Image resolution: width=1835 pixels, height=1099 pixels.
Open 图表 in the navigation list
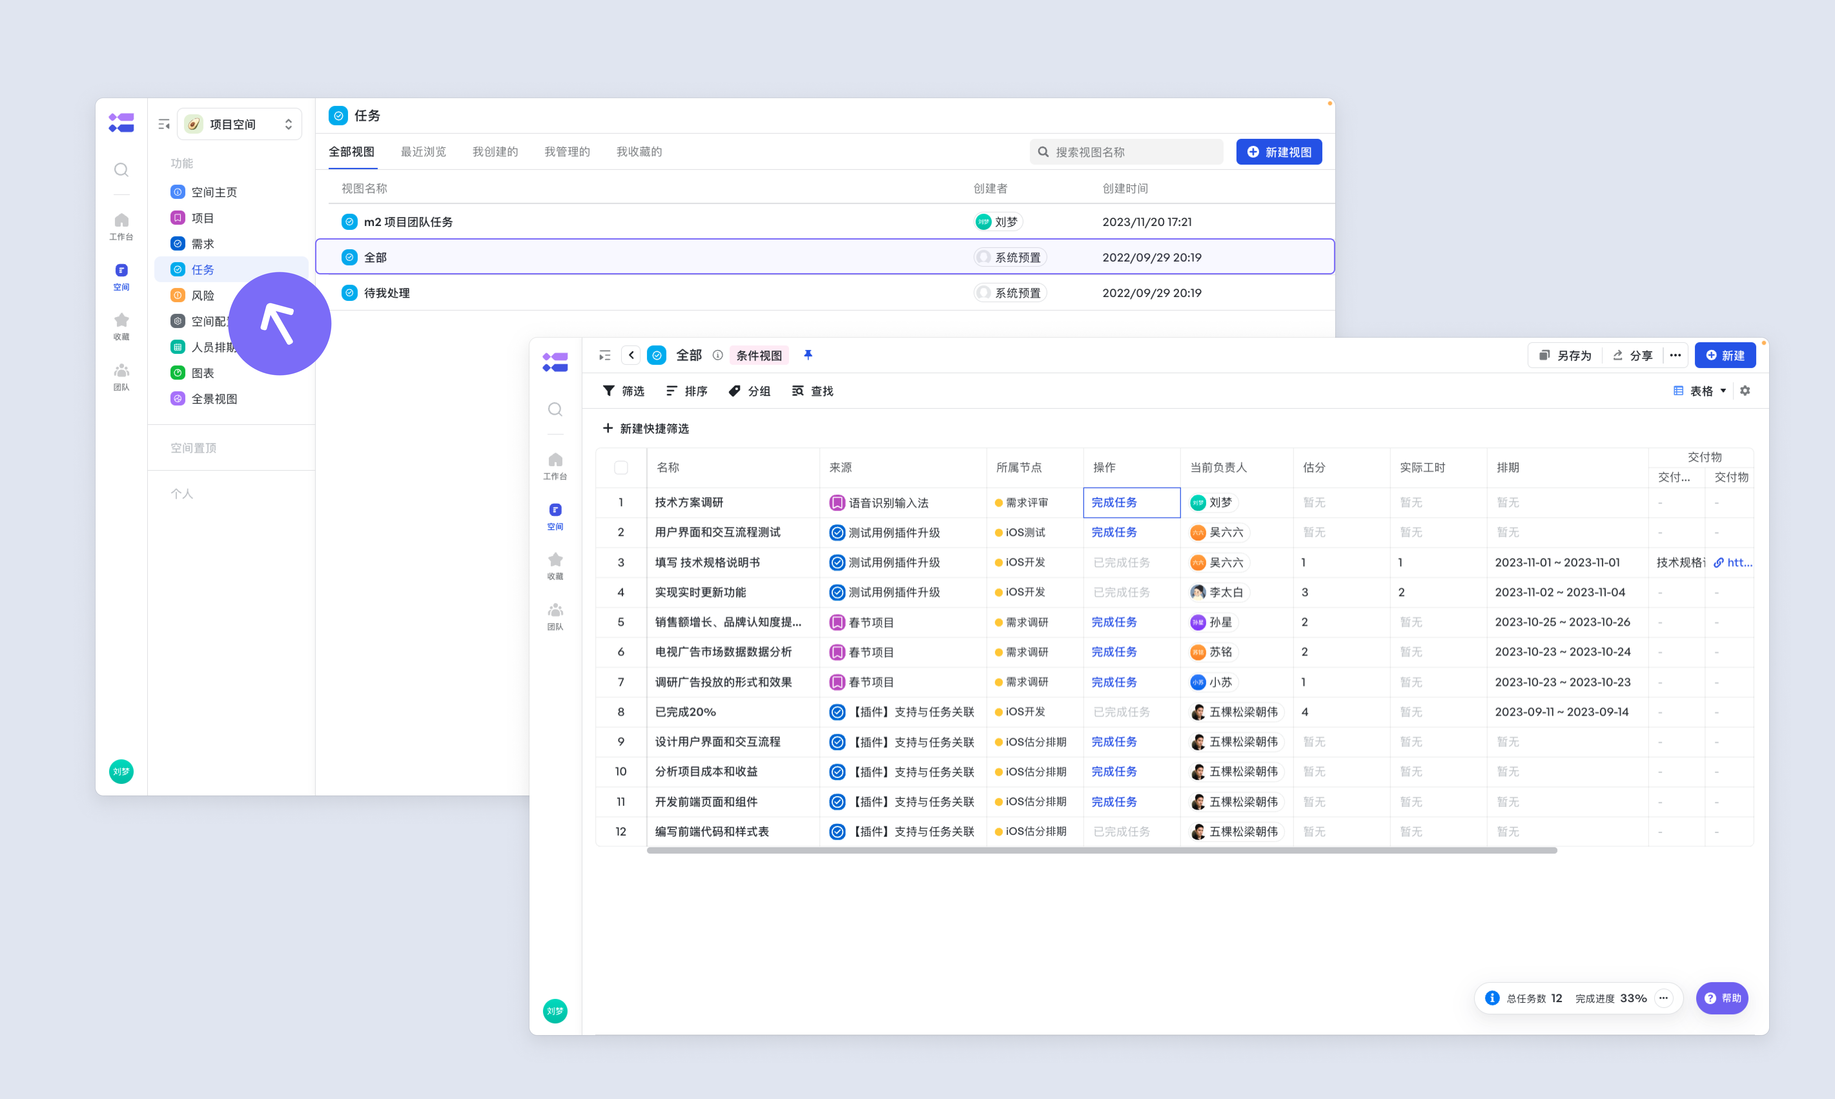coord(231,373)
